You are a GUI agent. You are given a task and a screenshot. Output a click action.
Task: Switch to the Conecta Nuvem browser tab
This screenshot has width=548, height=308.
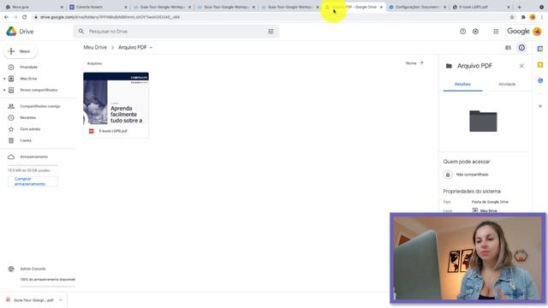pyautogui.click(x=98, y=7)
